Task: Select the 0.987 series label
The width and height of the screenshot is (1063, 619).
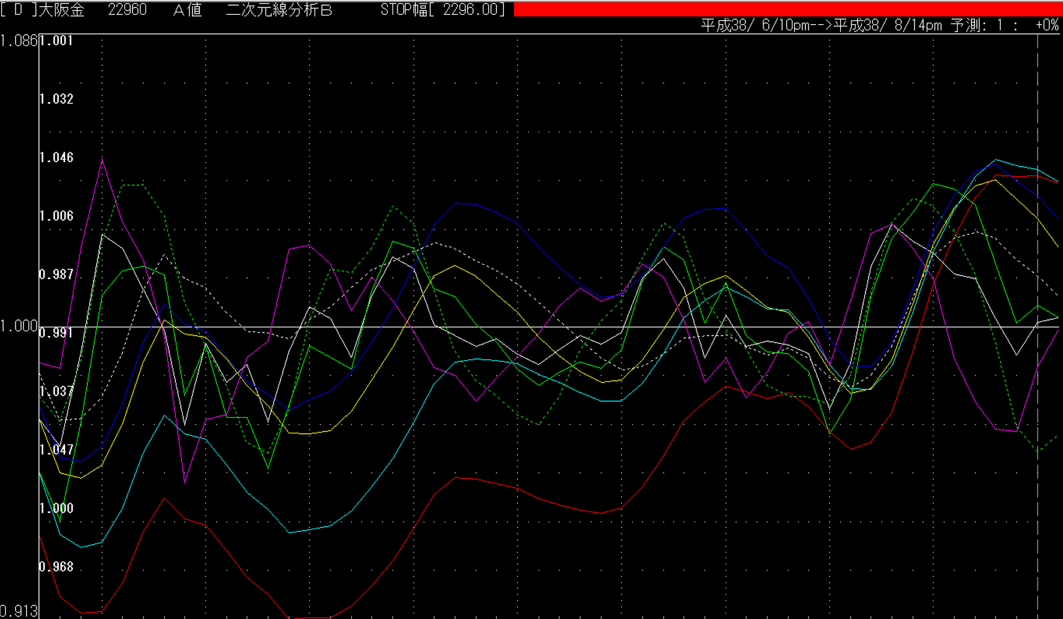Action: (56, 274)
